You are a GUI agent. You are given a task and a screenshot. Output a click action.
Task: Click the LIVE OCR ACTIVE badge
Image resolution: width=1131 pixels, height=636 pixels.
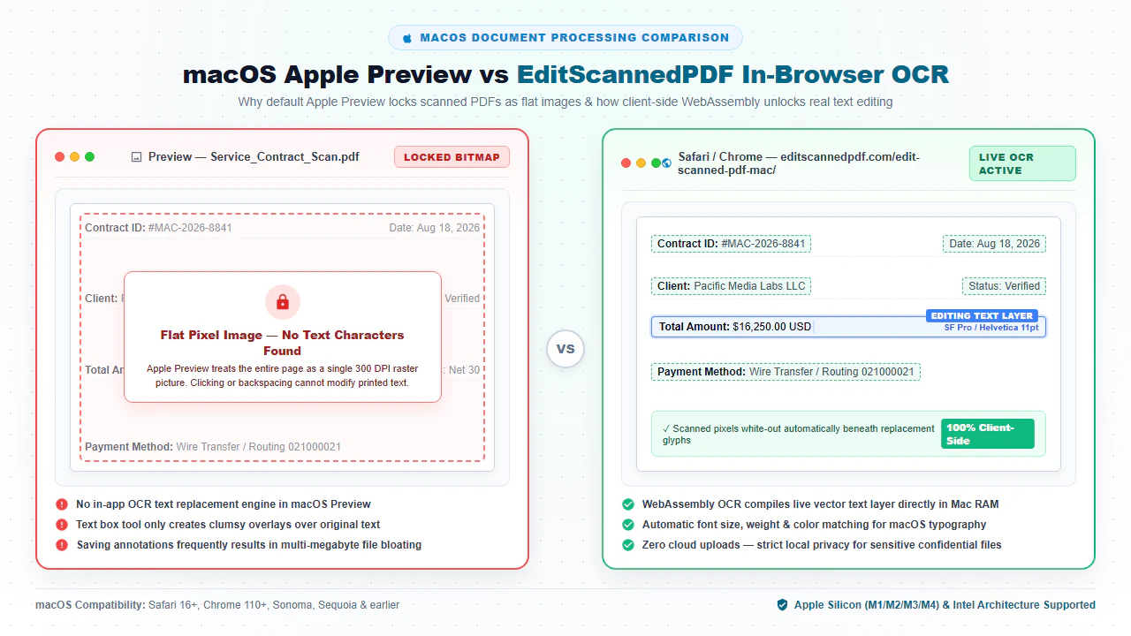pos(1022,163)
